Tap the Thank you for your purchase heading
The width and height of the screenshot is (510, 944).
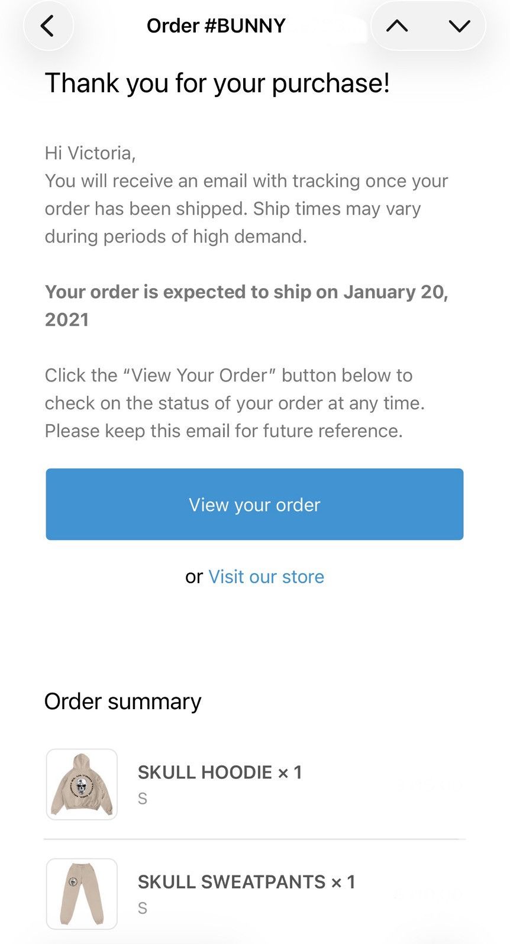(217, 83)
